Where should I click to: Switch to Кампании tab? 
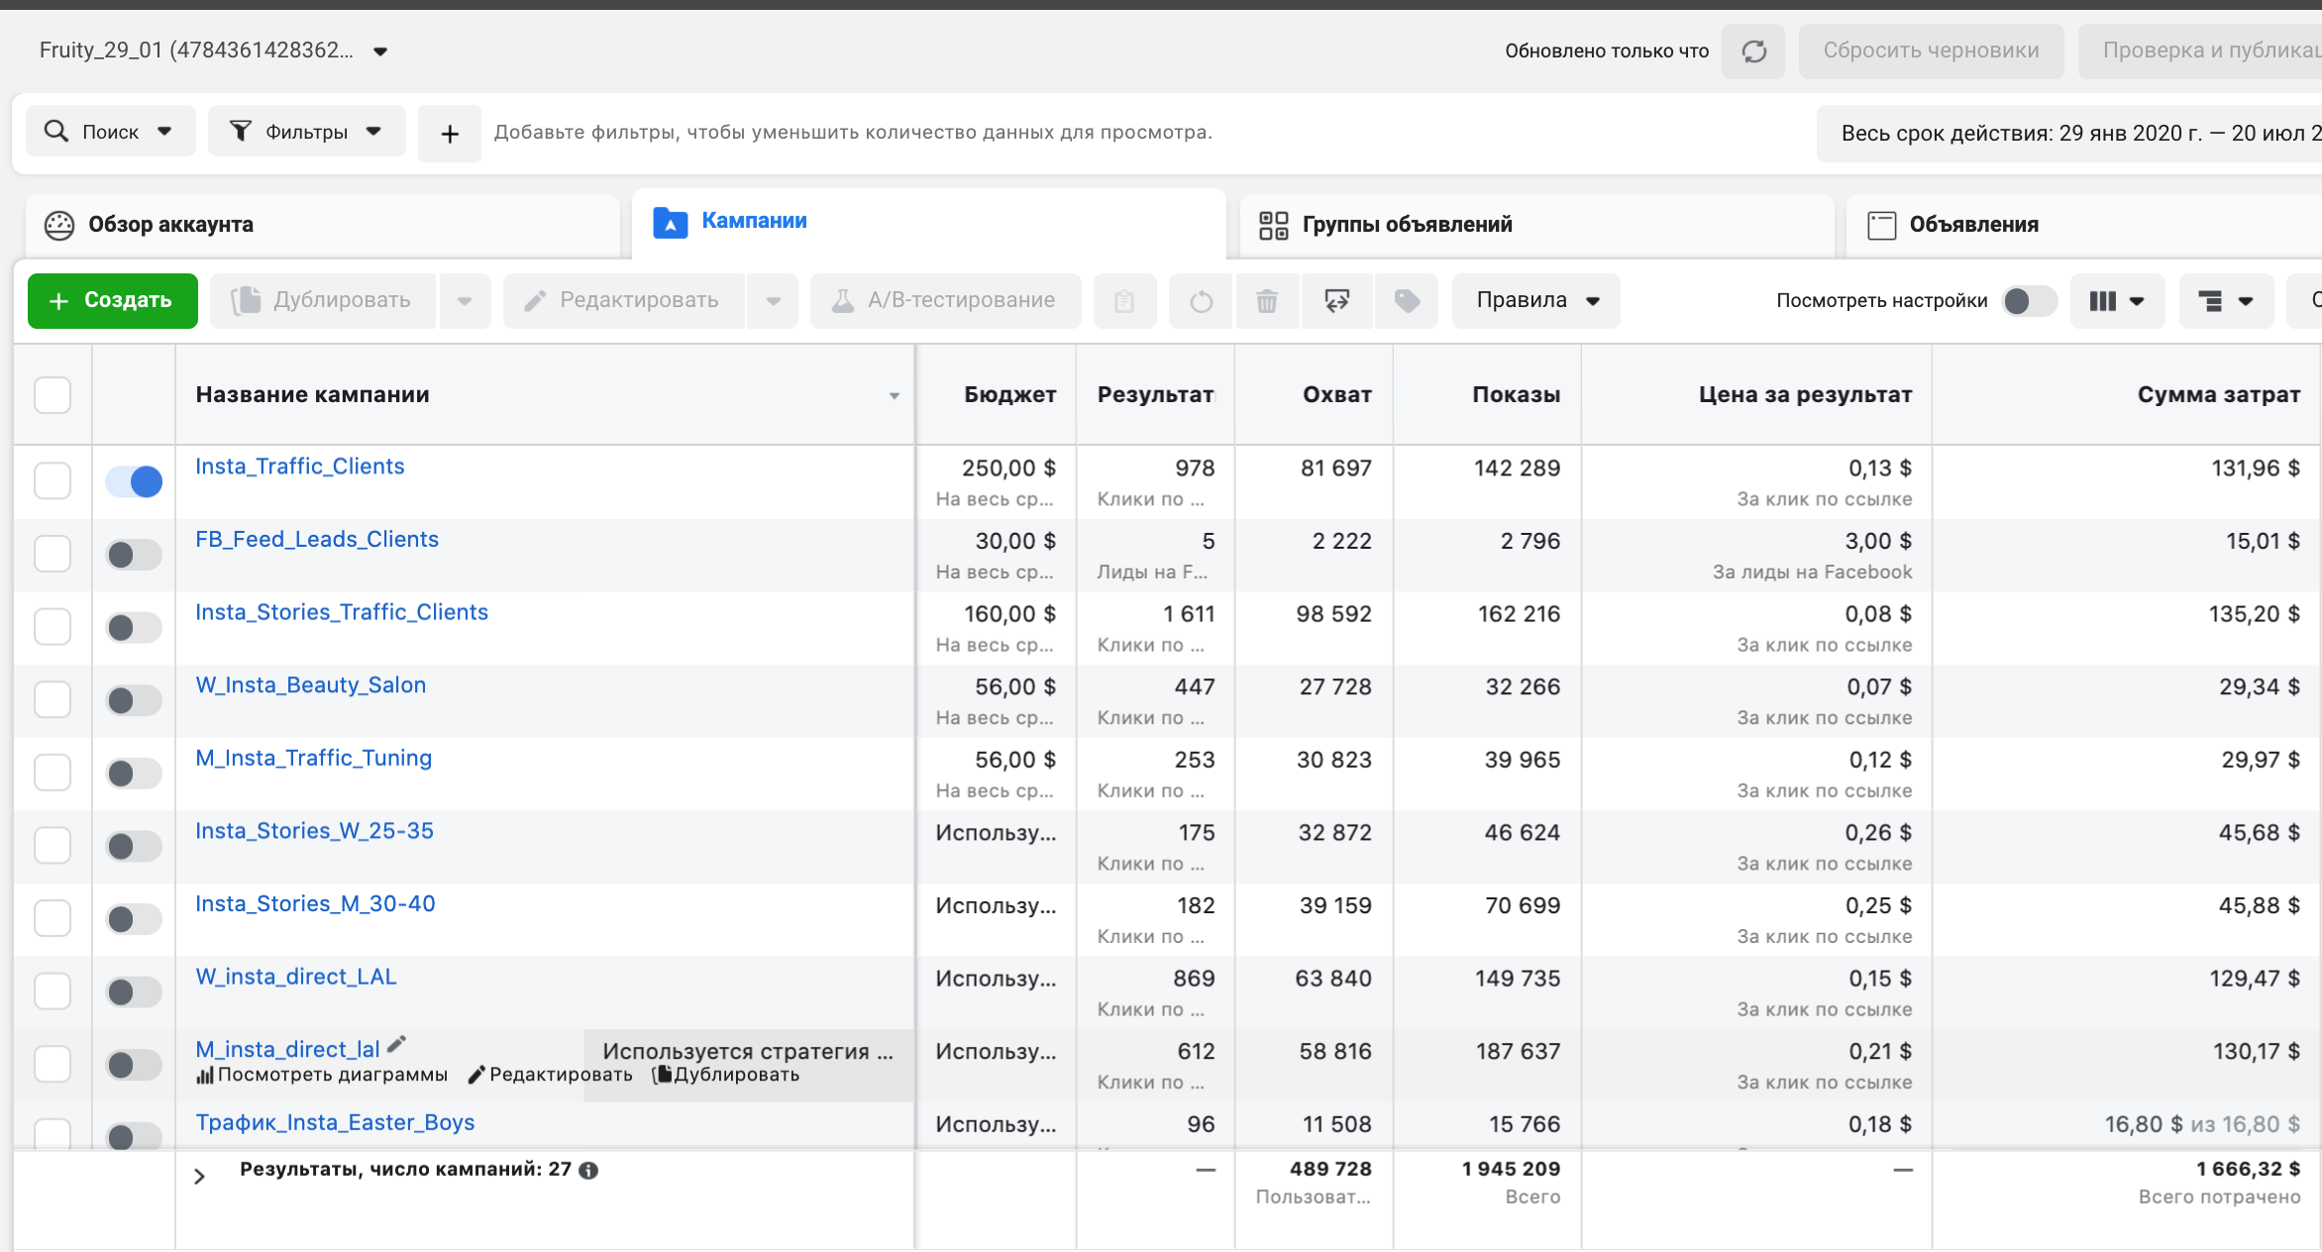(x=929, y=222)
